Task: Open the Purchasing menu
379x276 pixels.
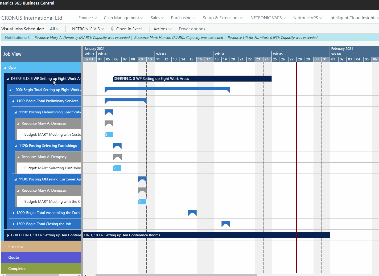Action: click(x=183, y=18)
